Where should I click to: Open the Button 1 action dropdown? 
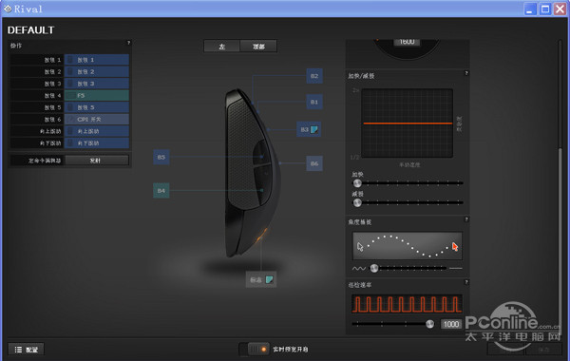coord(97,60)
